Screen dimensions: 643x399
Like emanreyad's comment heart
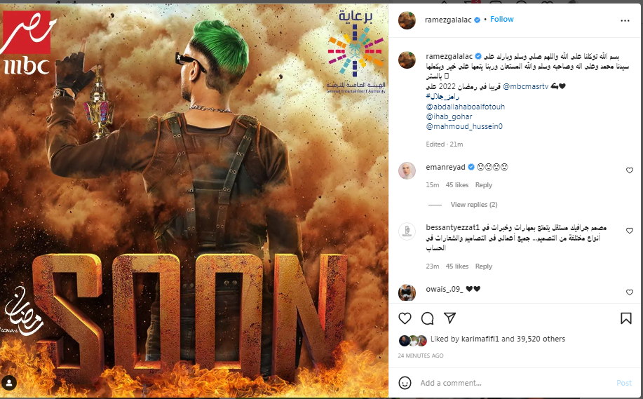click(630, 170)
